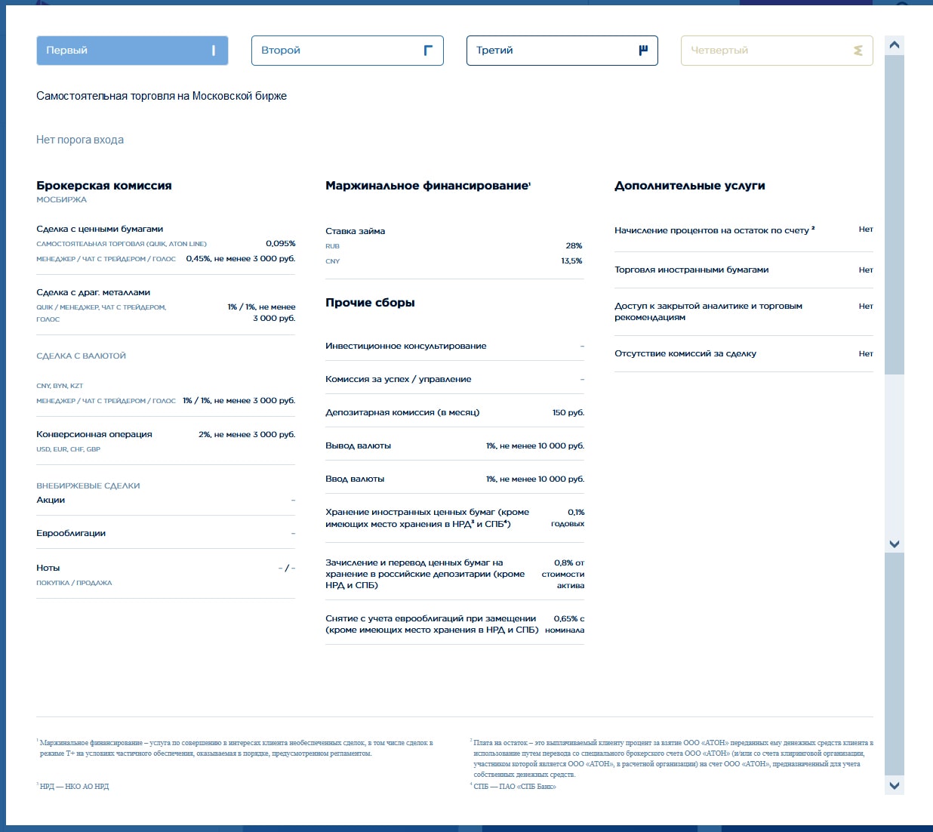Click the upper scrollbar thumb
This screenshot has width=933, height=832.
point(895,211)
